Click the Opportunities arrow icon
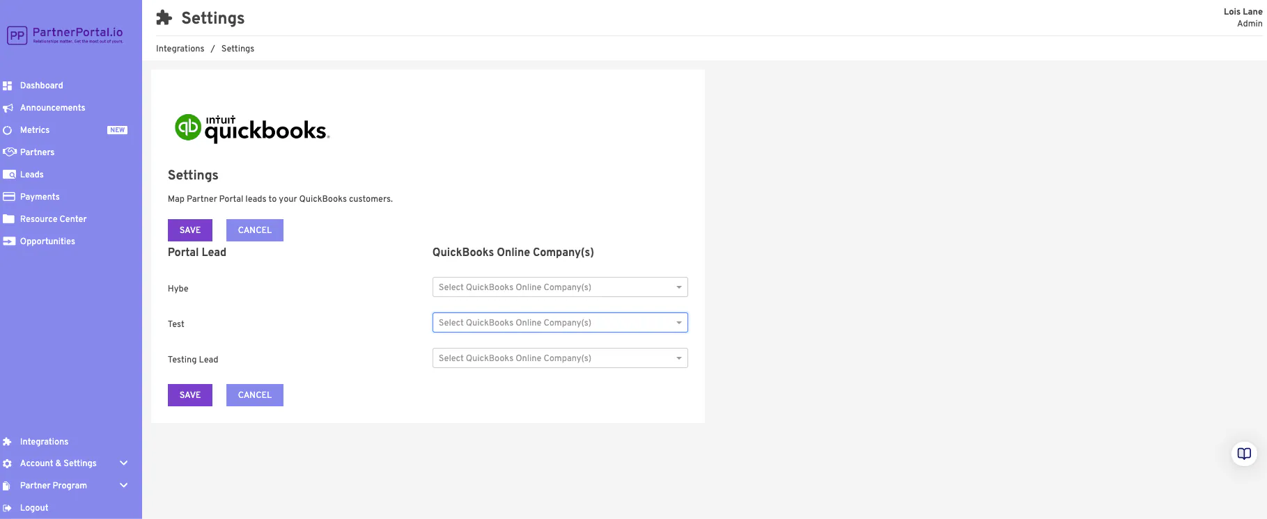The height and width of the screenshot is (519, 1267). click(x=9, y=241)
